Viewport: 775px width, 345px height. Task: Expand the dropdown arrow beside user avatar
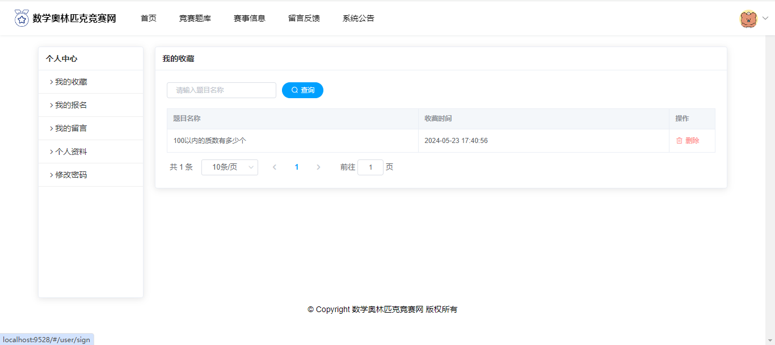[x=765, y=18]
